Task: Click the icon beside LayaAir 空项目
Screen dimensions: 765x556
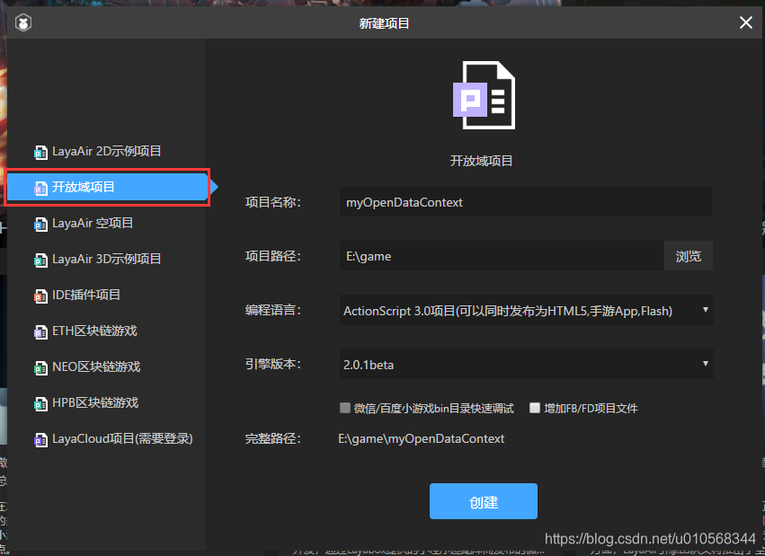Action: 40,225
